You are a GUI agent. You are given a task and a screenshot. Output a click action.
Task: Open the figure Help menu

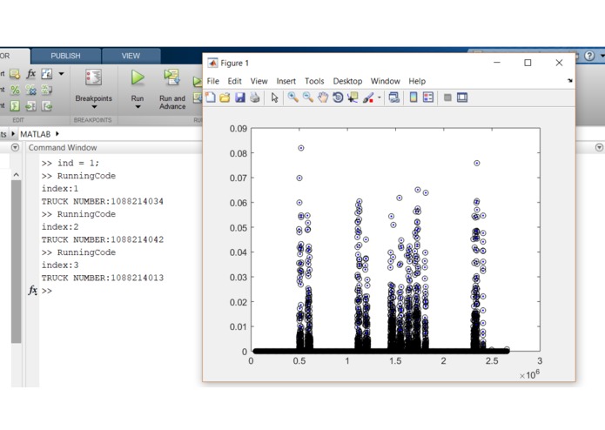pyautogui.click(x=417, y=81)
